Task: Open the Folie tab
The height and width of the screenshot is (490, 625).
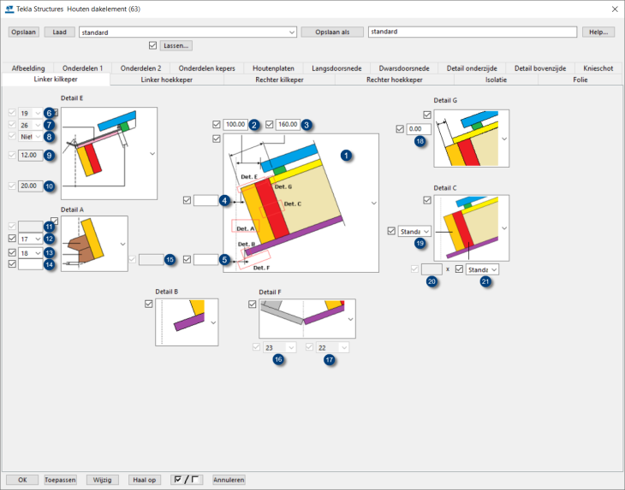Action: (x=580, y=80)
